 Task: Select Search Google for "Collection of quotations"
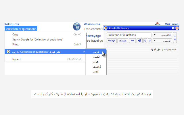click(45, 40)
